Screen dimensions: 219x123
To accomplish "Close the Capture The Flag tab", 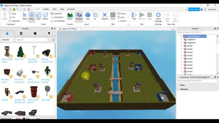I will (77, 29).
